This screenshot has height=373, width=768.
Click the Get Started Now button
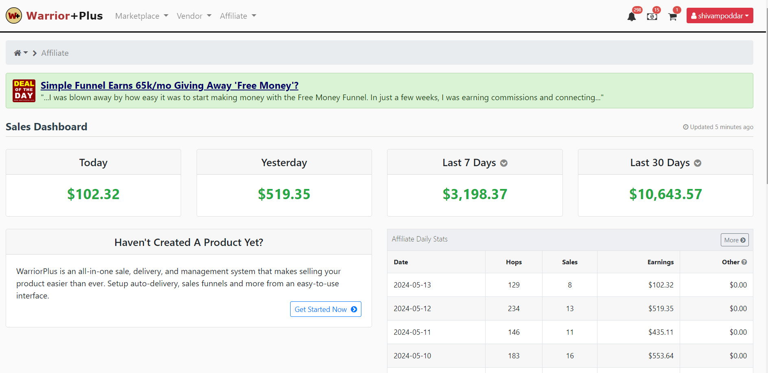tap(325, 309)
